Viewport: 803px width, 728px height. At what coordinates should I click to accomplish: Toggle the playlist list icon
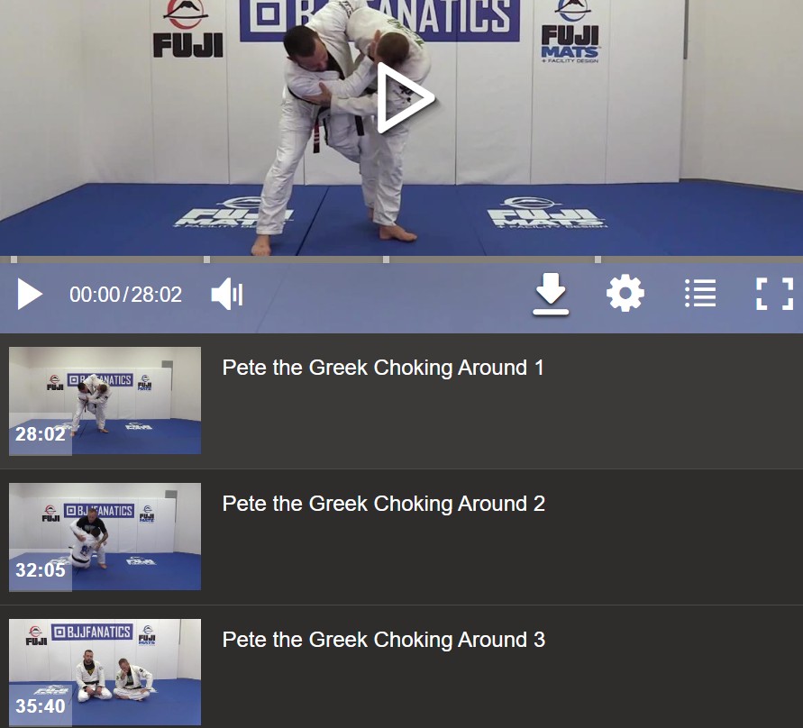pos(700,294)
